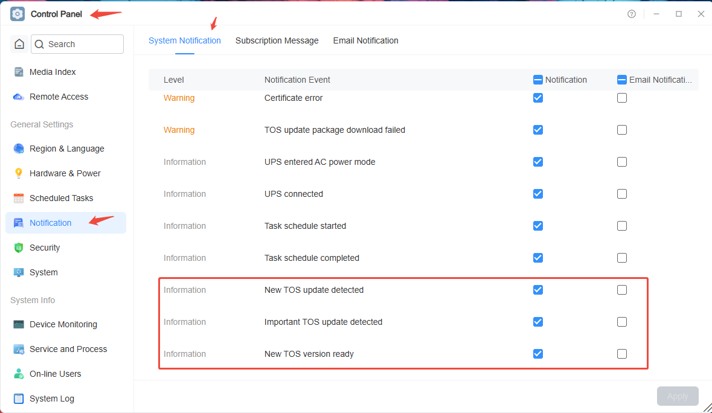
Task: Open Region & Language page
Action: (x=66, y=149)
